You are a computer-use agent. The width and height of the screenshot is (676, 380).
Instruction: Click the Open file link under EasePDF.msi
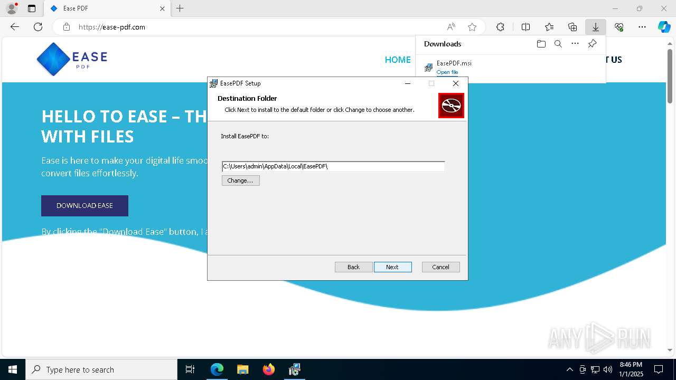447,72
